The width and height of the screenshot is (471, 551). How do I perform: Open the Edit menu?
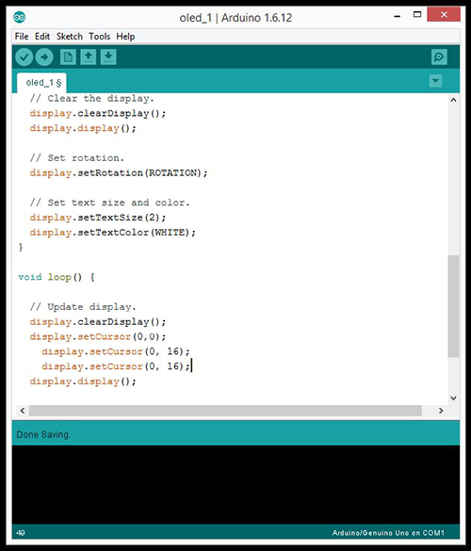coord(42,36)
